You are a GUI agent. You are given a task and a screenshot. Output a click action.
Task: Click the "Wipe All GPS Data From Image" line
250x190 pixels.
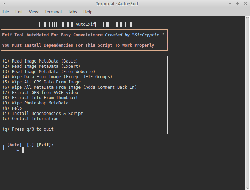(41, 82)
